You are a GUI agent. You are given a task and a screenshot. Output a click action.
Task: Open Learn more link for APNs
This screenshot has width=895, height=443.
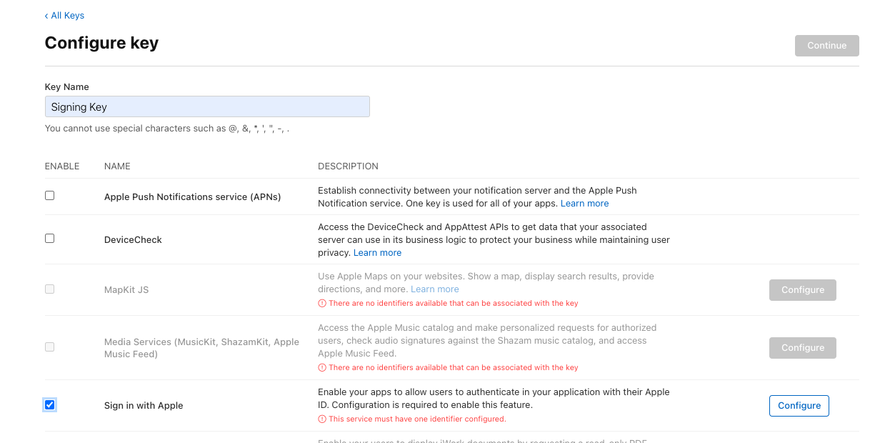(x=584, y=204)
